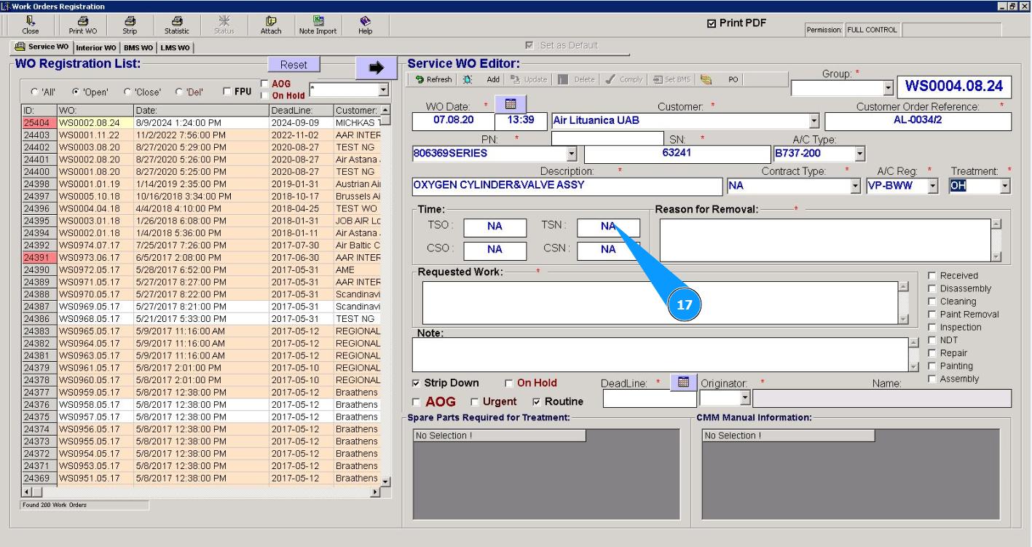This screenshot has width=1032, height=547.
Task: Switch to the Interior WO tab
Action: pos(96,48)
